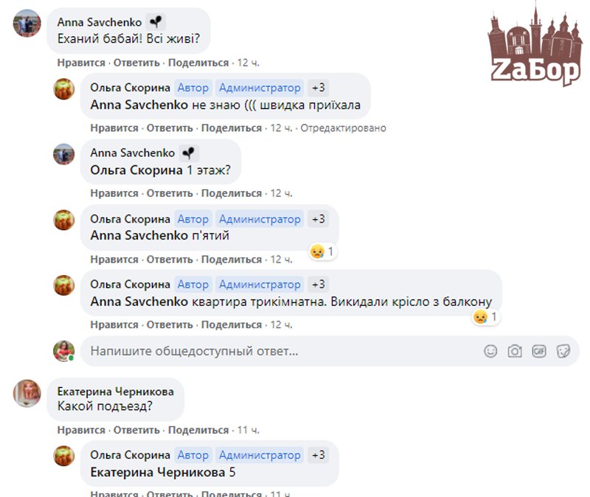
Task: Open the Anna Savchenko mention in the п'ятий reply
Action: pos(139,235)
